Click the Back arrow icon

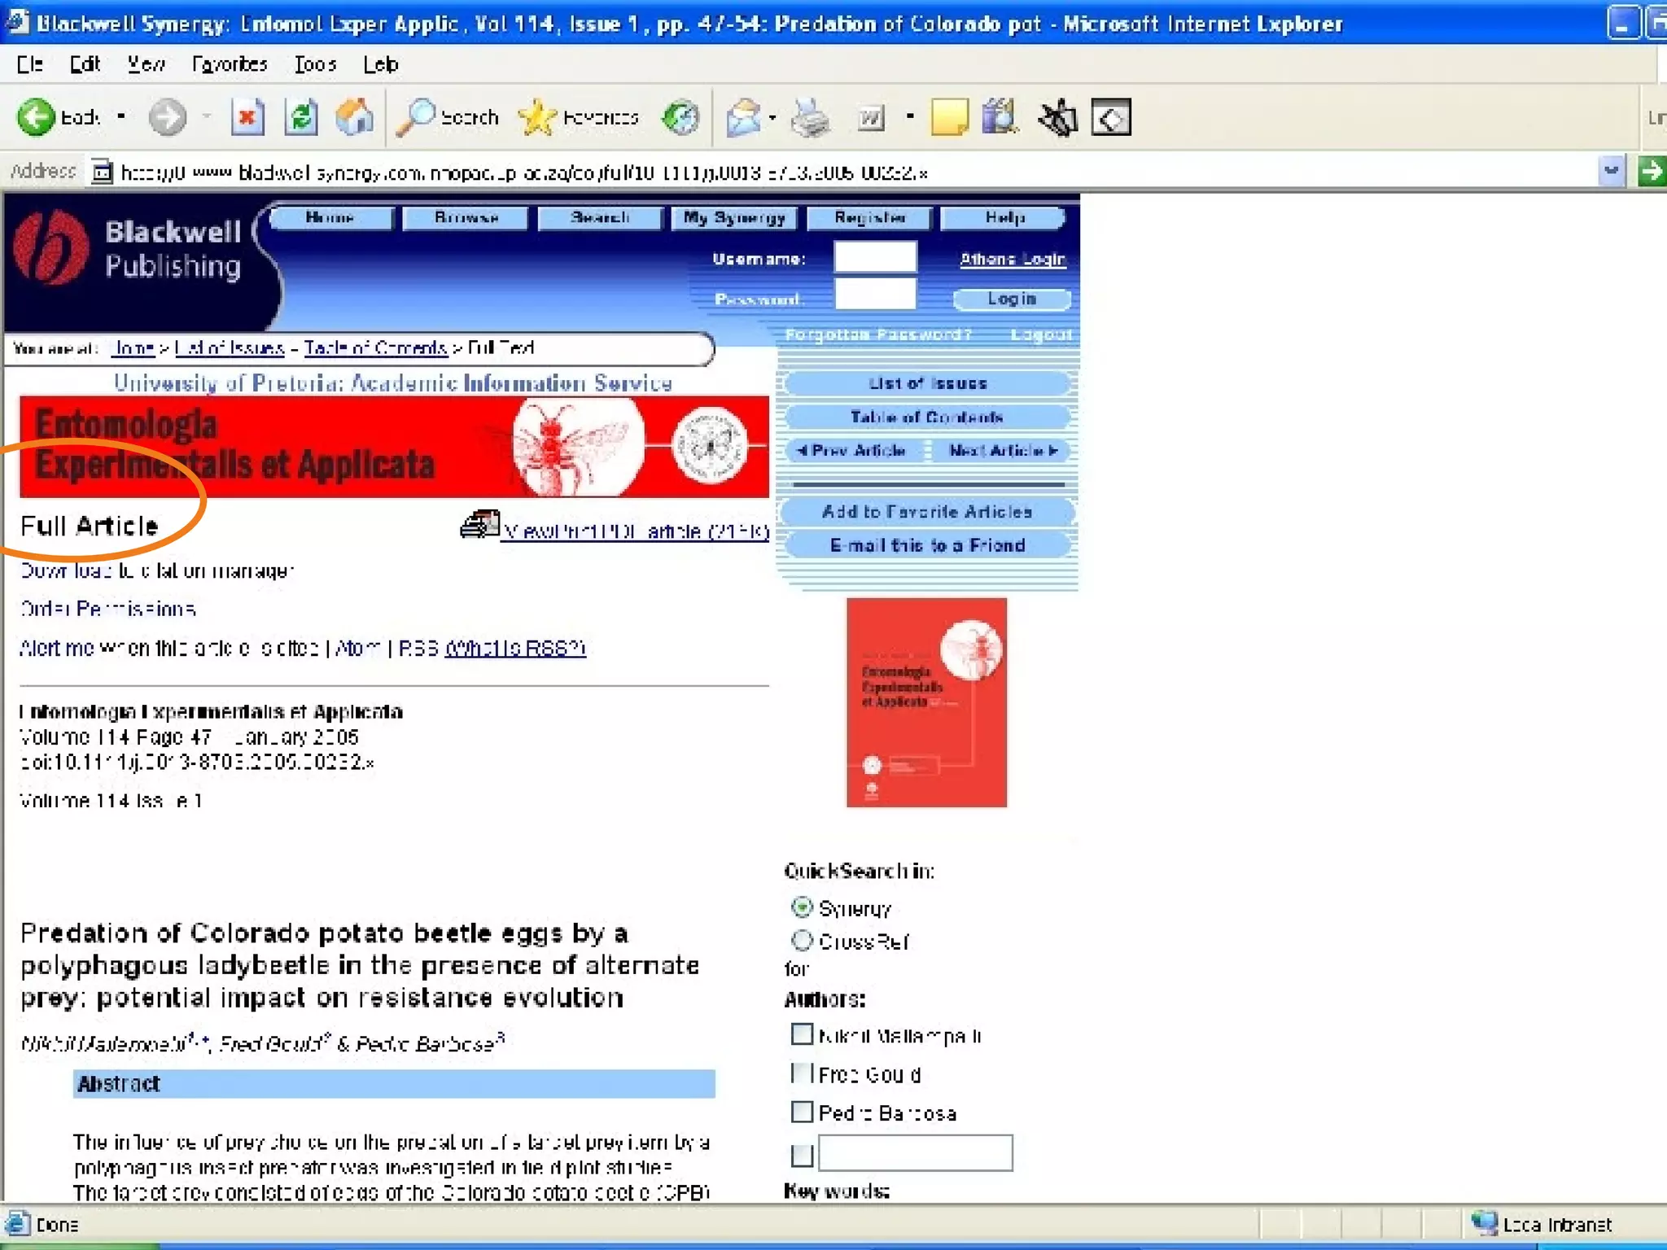(36, 118)
